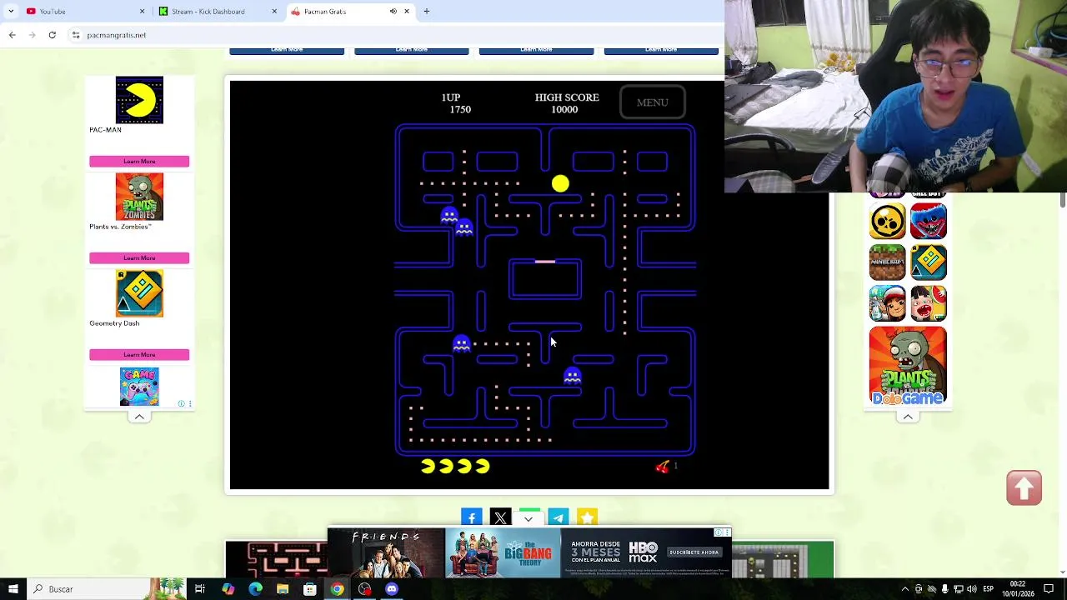The image size is (1067, 600).
Task: Open File Explorer from the taskbar
Action: 283,589
